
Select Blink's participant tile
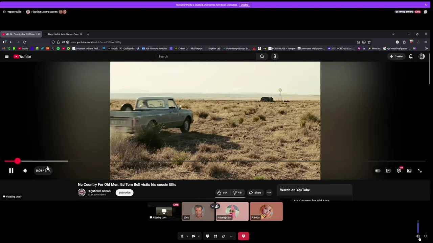tap(198, 212)
